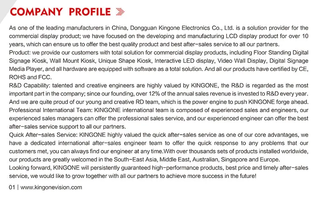Click the word PROFILE in the title
This screenshot has width=318, height=198.
[90, 12]
